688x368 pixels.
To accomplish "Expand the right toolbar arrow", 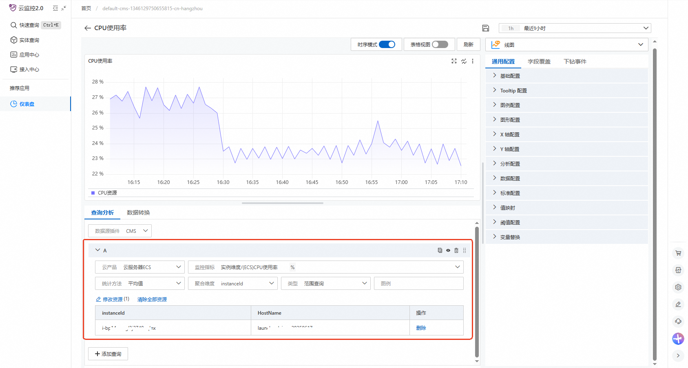I will tap(678, 355).
